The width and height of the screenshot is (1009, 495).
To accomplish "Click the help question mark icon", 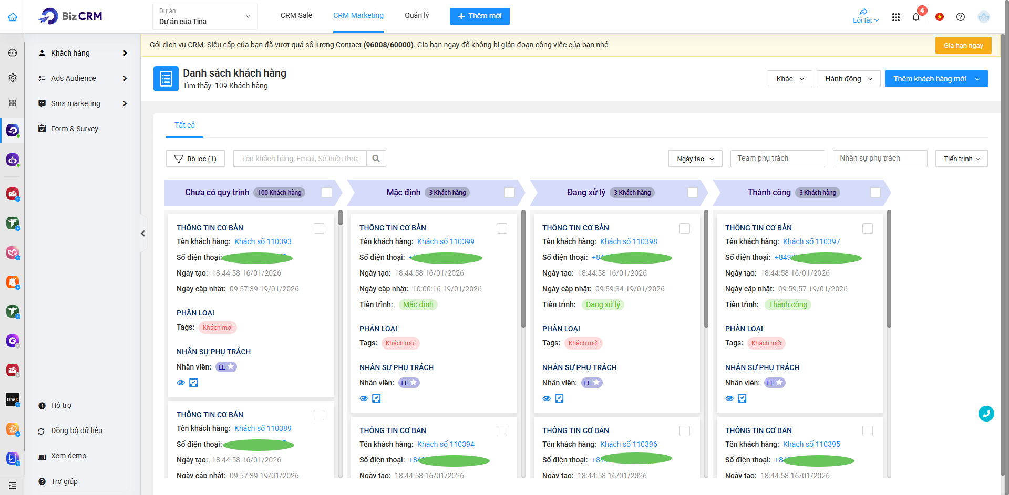I will pos(961,17).
